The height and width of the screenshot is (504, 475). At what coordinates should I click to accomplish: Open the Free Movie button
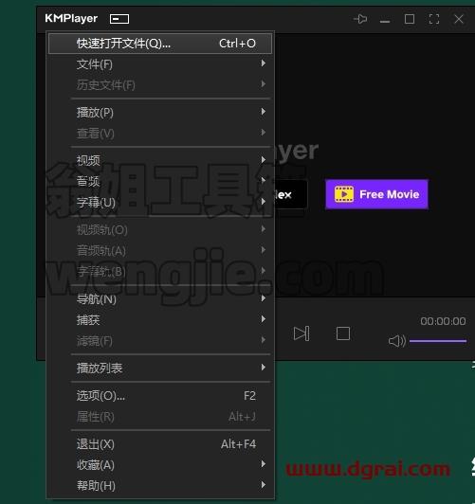[x=376, y=194]
